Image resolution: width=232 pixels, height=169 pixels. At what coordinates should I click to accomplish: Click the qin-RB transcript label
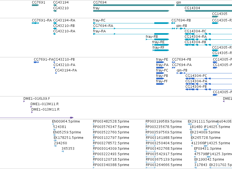[181, 26]
